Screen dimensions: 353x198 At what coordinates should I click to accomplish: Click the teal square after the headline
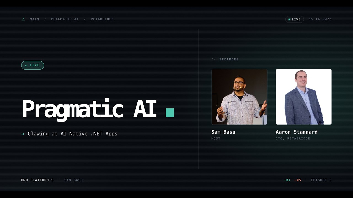pyautogui.click(x=170, y=113)
